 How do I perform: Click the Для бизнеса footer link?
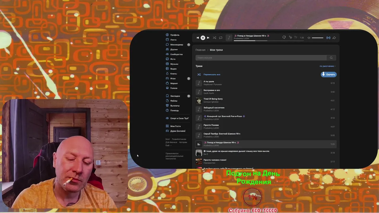tap(171, 142)
